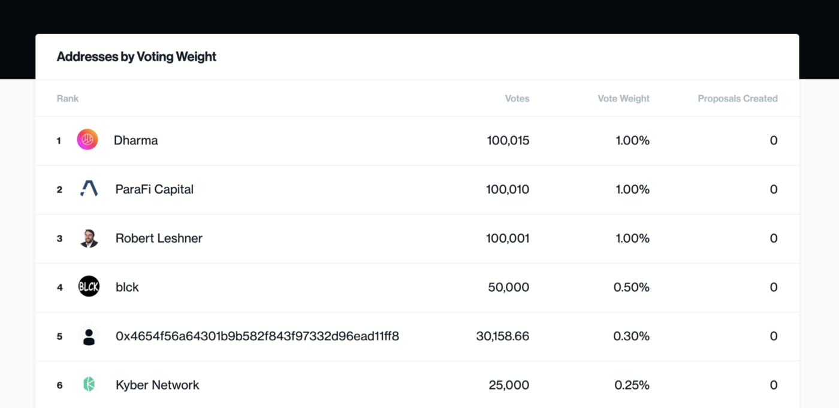Open the Kyber Network name link
Viewport: 839px width, 408px height.
158,385
